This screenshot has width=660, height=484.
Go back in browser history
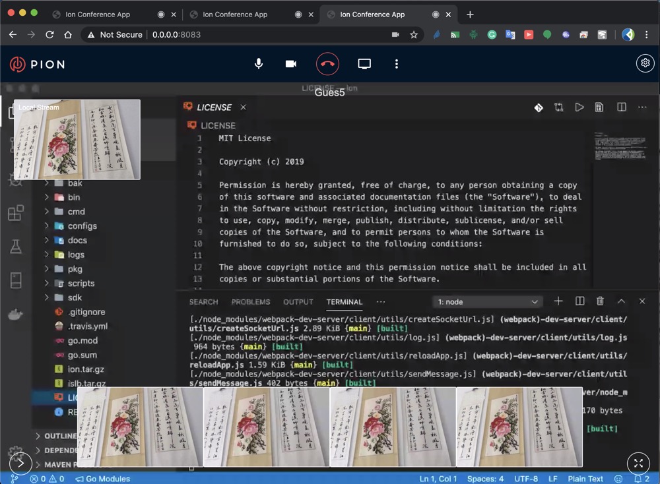click(13, 34)
